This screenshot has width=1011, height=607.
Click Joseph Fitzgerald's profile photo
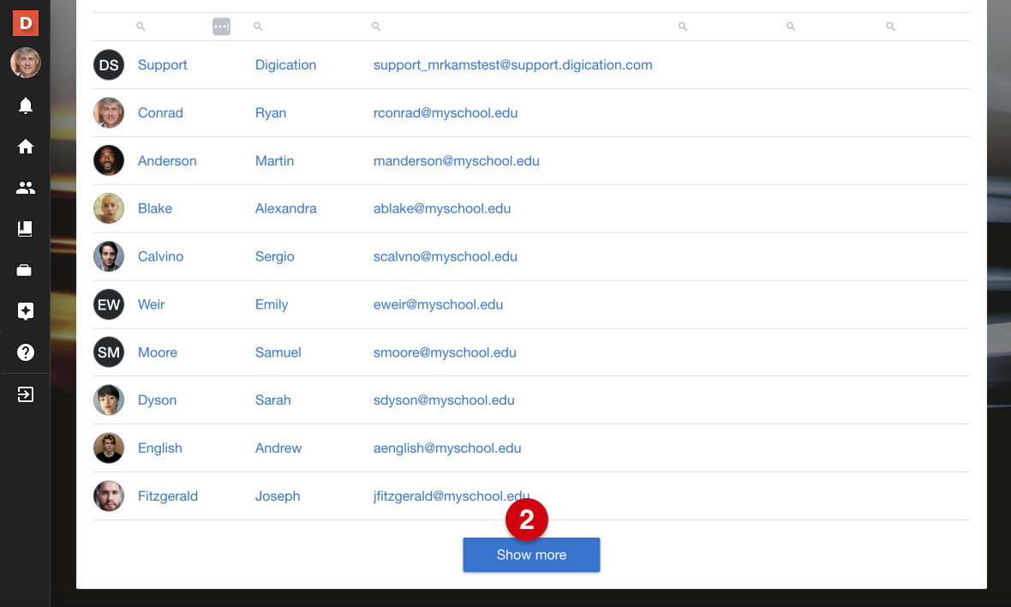[109, 496]
